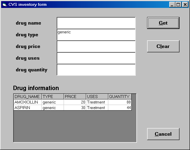Click the USES column header
Viewport: 190px width, 150px height.
[97, 96]
